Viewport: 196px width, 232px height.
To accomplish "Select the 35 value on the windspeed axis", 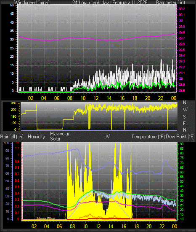I will [12, 31].
